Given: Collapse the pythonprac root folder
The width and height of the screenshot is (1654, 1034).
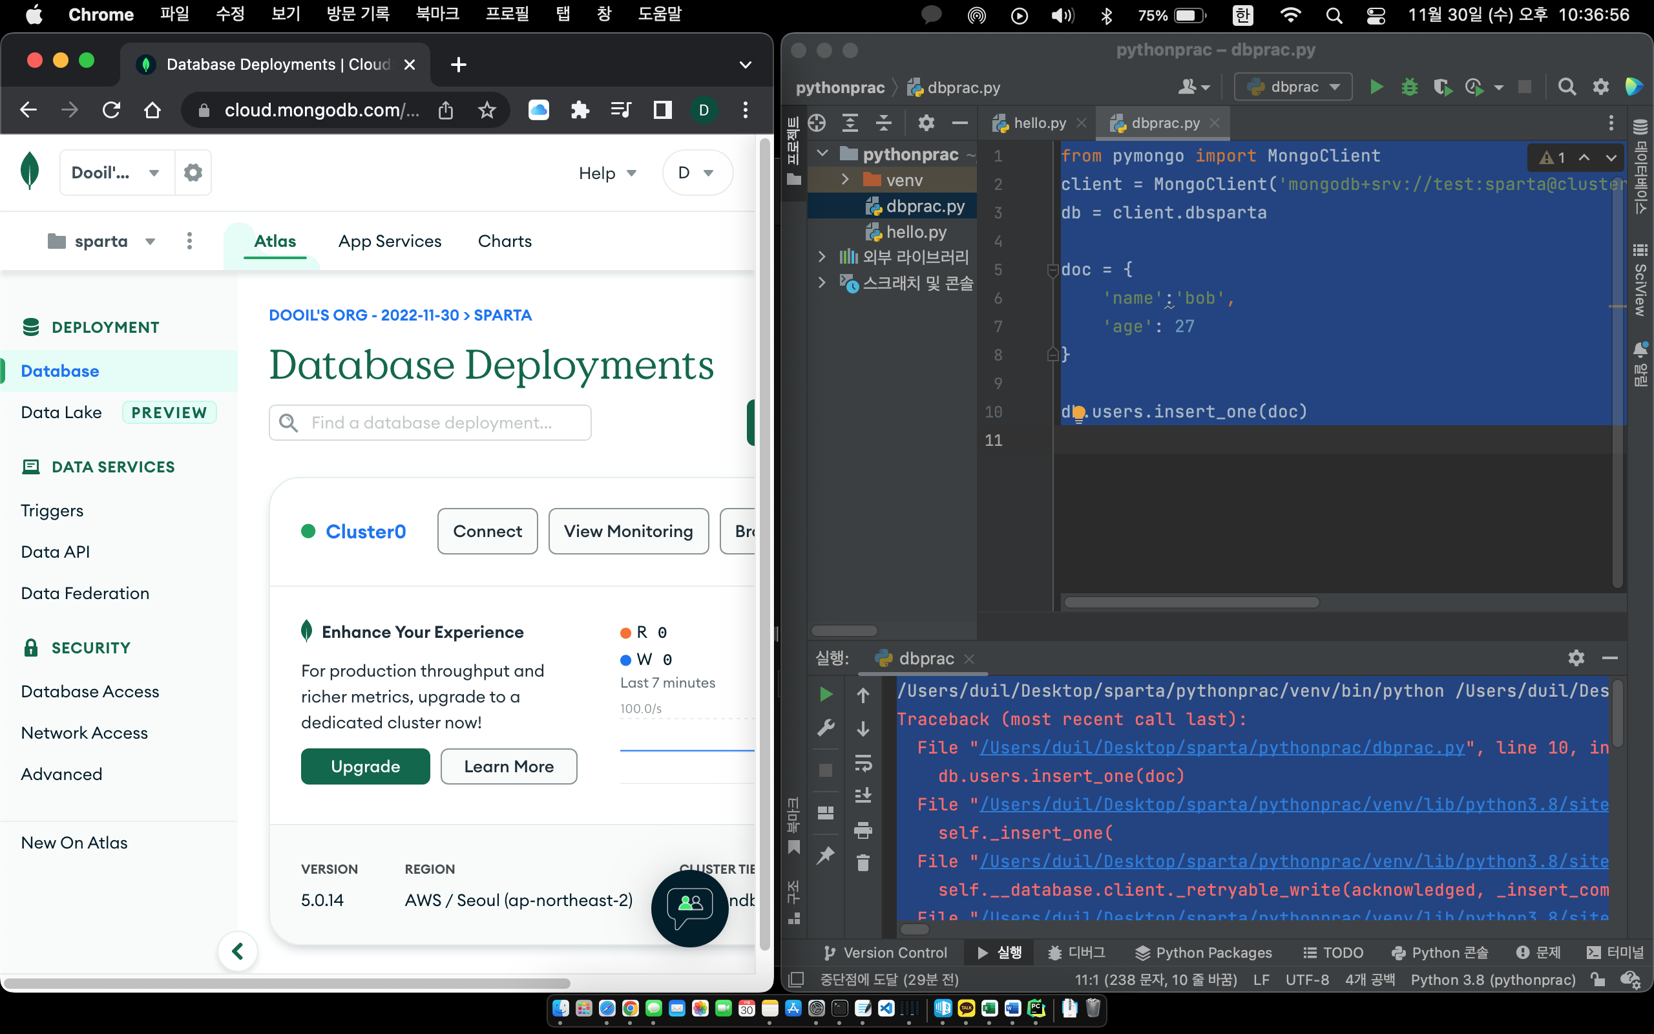Looking at the screenshot, I should coord(822,154).
